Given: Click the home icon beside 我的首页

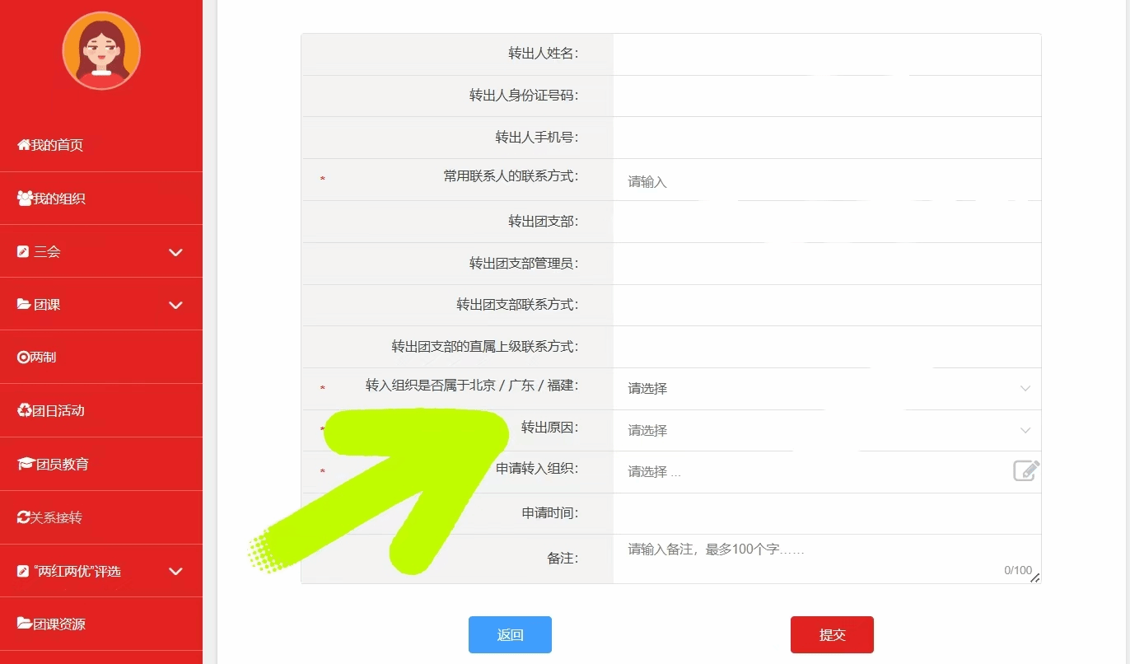Looking at the screenshot, I should pyautogui.click(x=24, y=145).
